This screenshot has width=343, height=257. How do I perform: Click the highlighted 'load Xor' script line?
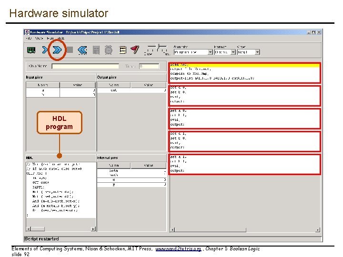(x=244, y=65)
